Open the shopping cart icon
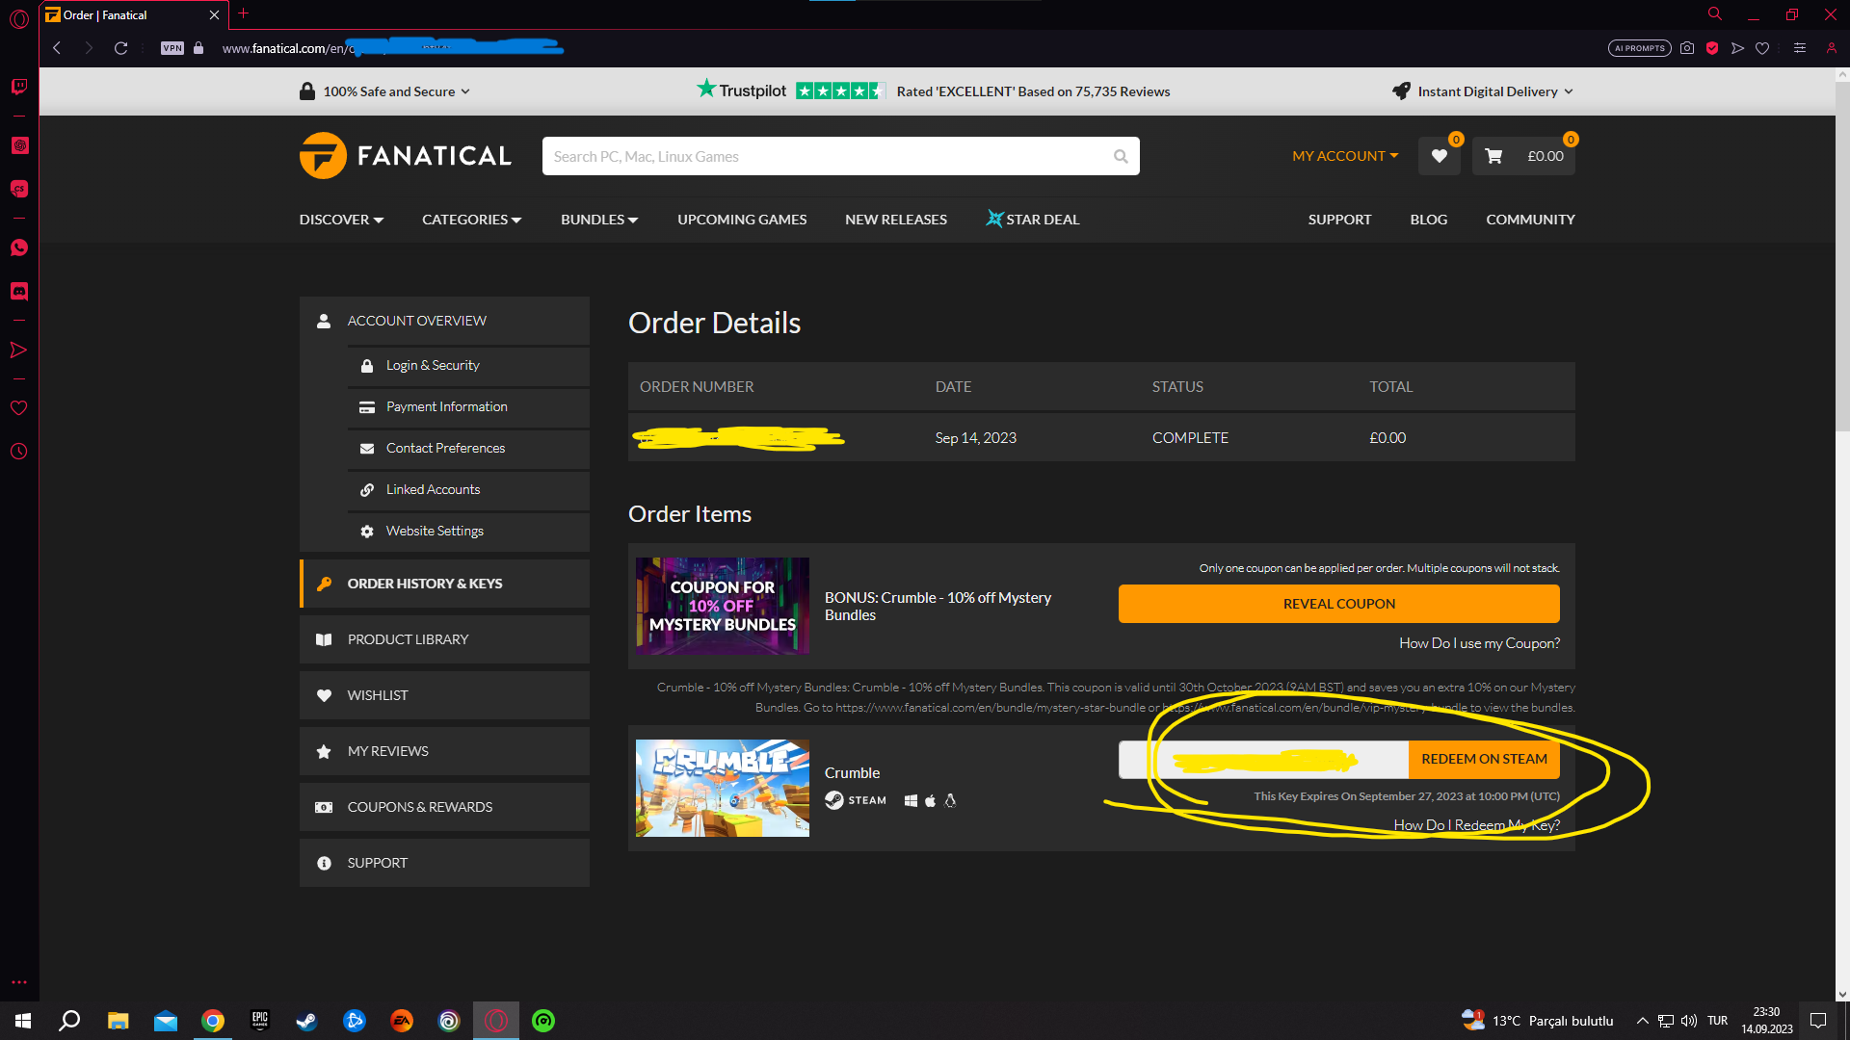Image resolution: width=1850 pixels, height=1040 pixels. (1493, 156)
